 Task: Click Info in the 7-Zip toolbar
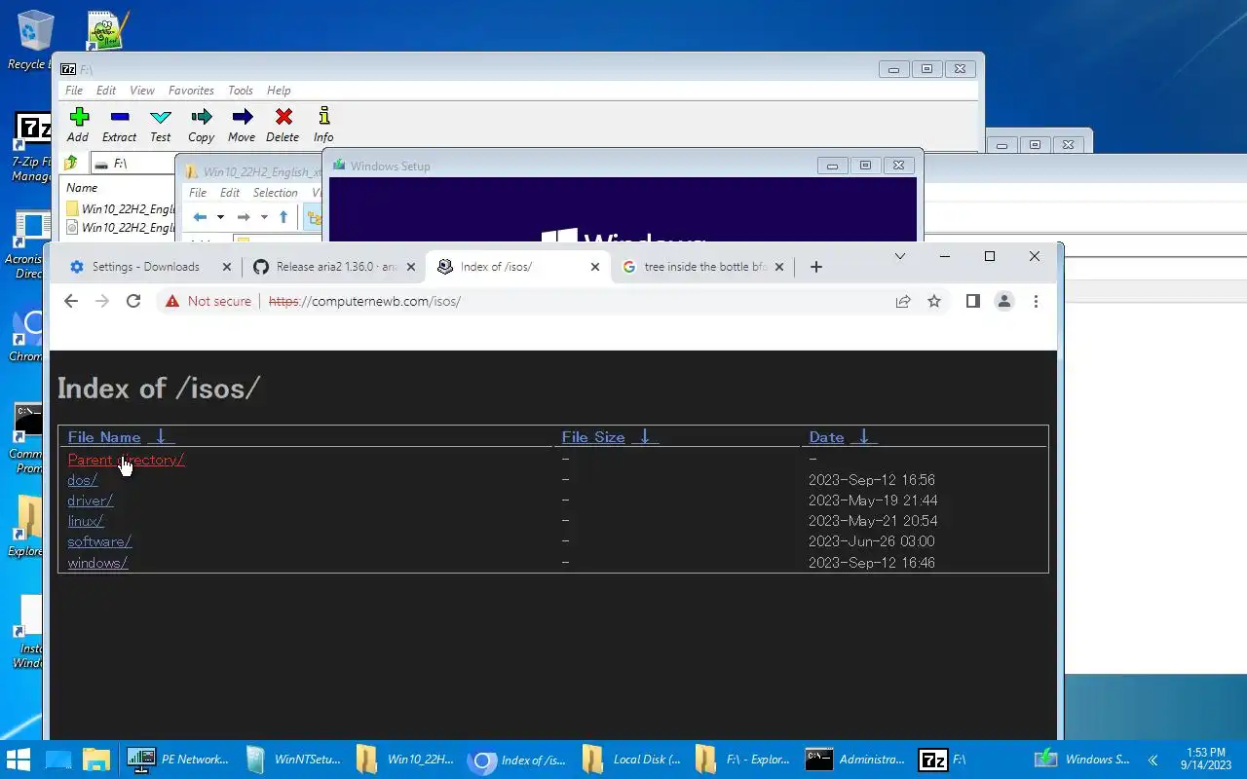(x=323, y=125)
